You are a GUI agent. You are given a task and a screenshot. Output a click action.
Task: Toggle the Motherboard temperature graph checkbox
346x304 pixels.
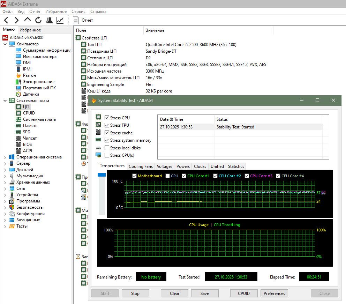[134, 176]
